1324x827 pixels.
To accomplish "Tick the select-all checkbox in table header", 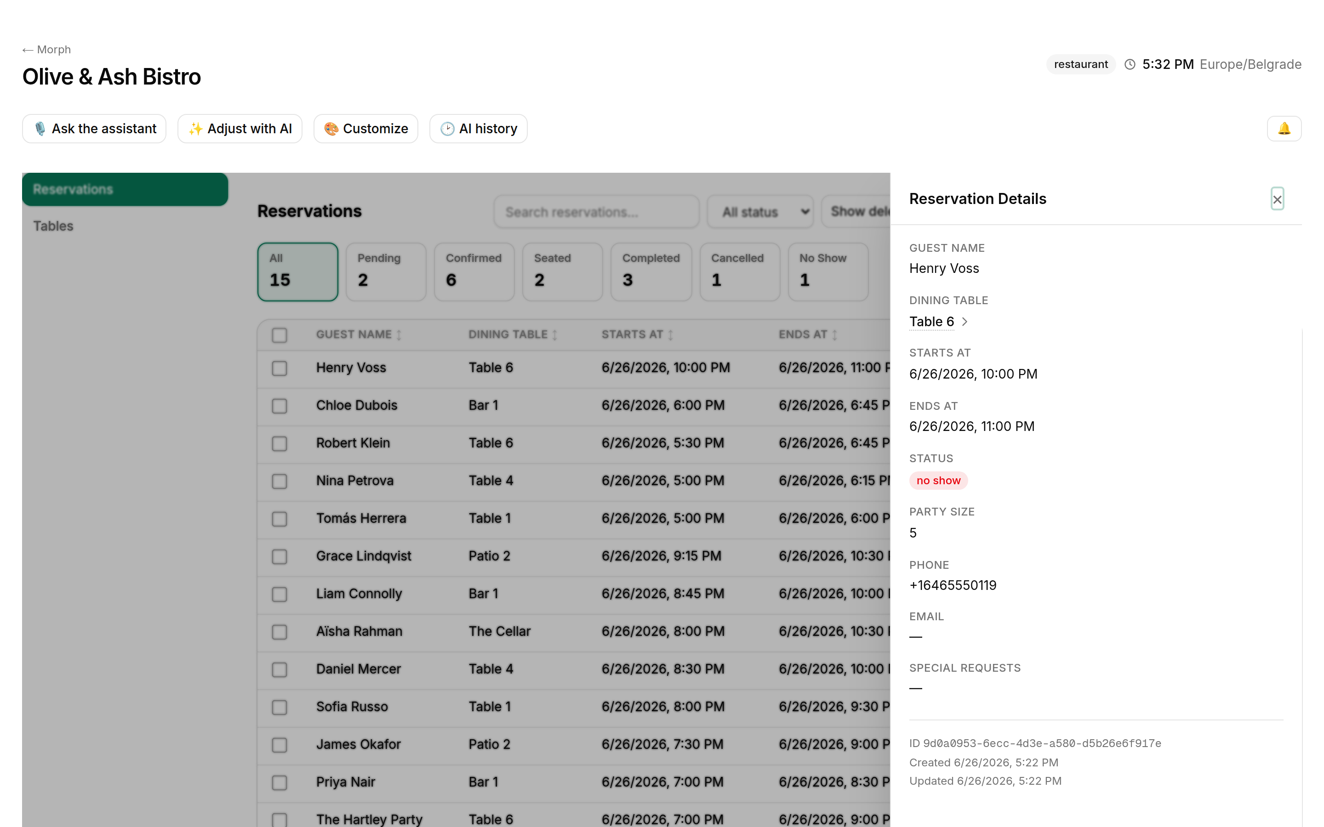I will point(280,335).
